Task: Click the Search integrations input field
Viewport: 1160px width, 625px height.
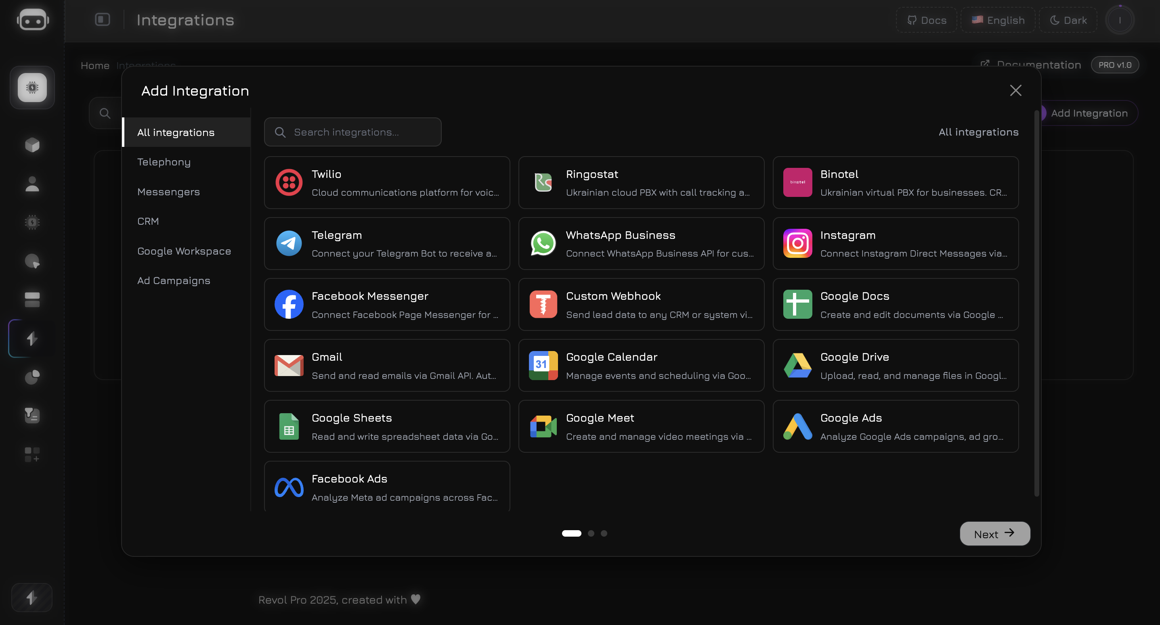Action: 352,132
